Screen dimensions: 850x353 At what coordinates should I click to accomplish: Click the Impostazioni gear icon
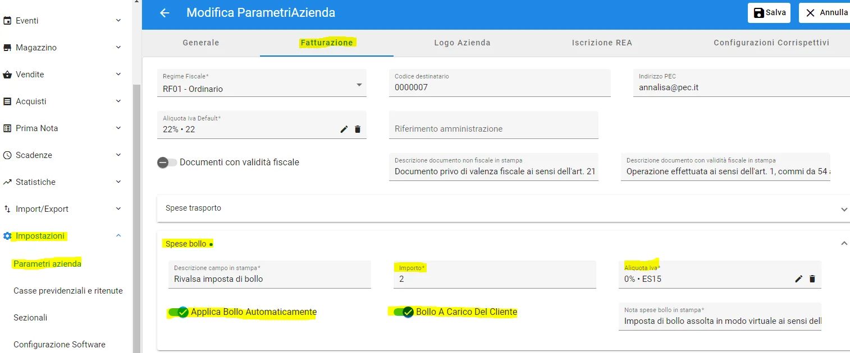click(x=7, y=236)
